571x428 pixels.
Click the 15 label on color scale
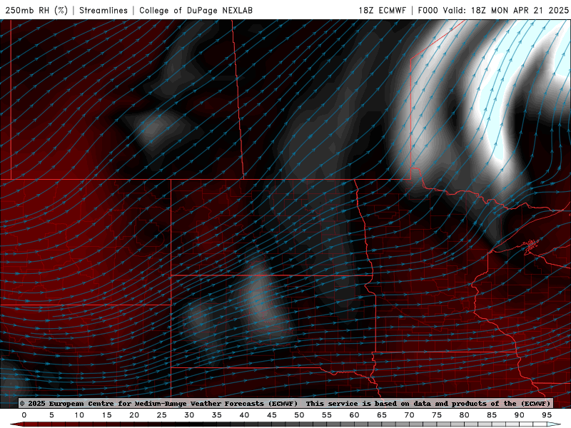pos(106,415)
